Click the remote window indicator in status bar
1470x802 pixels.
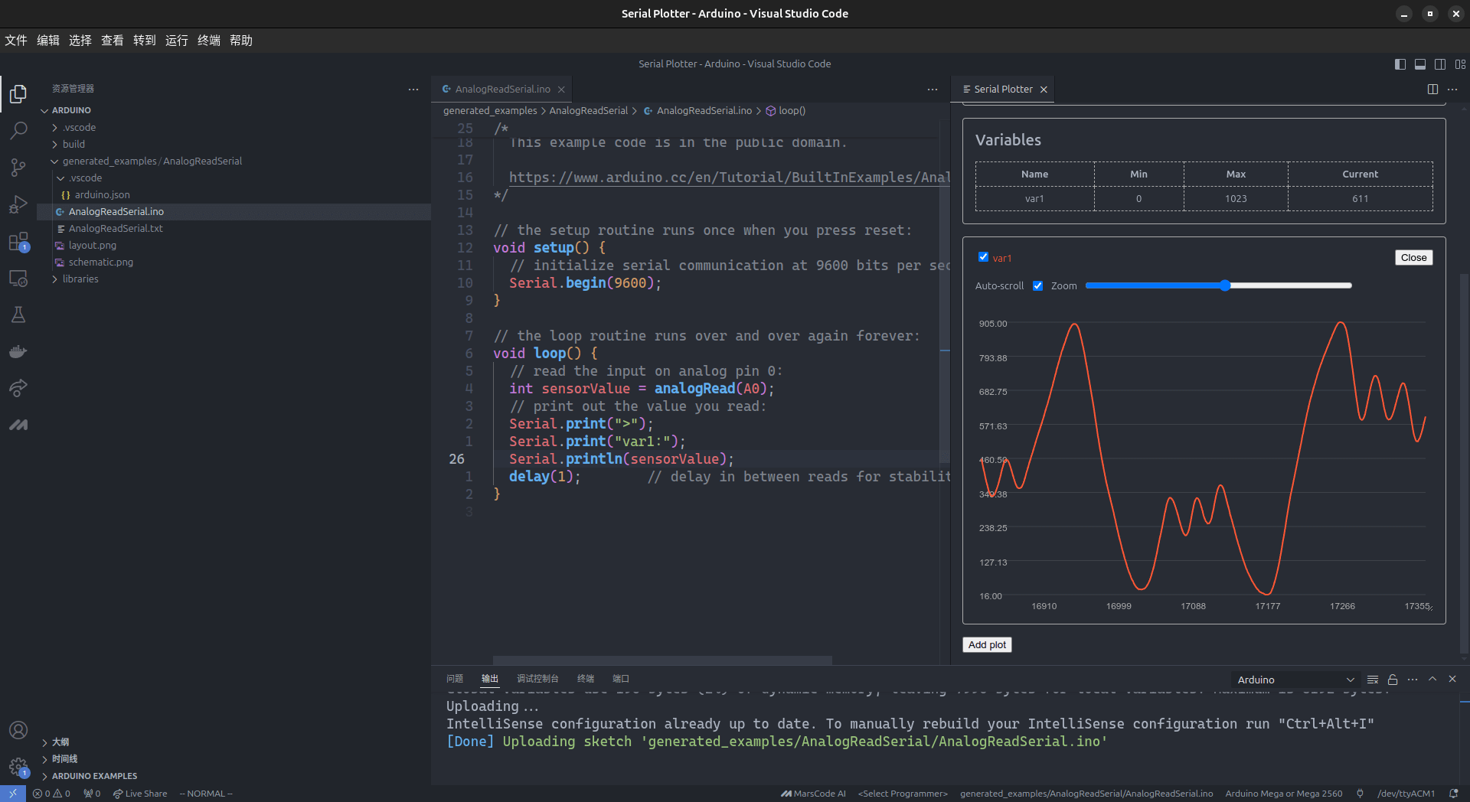(13, 794)
